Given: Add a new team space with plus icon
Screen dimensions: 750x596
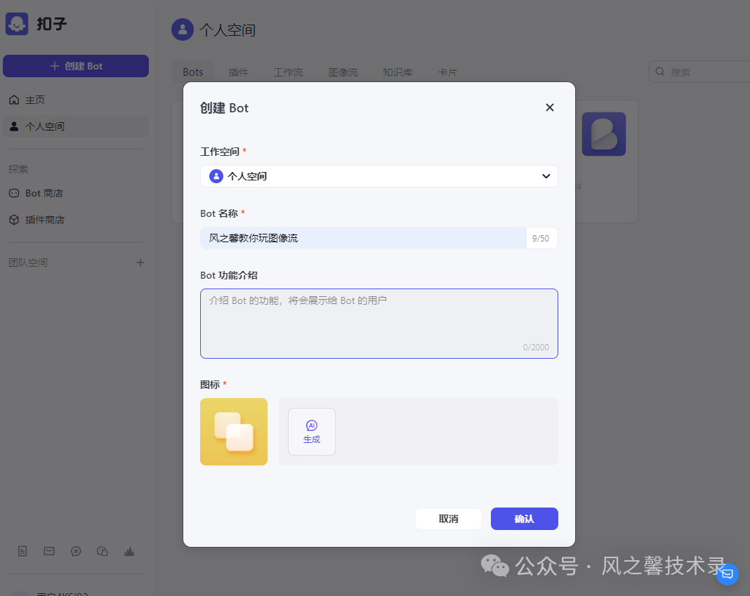Looking at the screenshot, I should (x=140, y=263).
